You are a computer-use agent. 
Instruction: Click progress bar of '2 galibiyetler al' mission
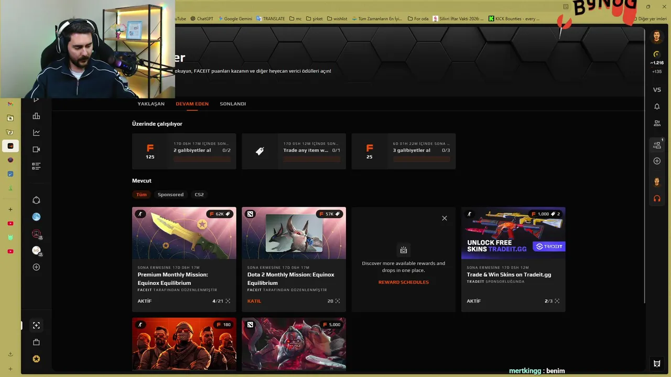(x=202, y=159)
